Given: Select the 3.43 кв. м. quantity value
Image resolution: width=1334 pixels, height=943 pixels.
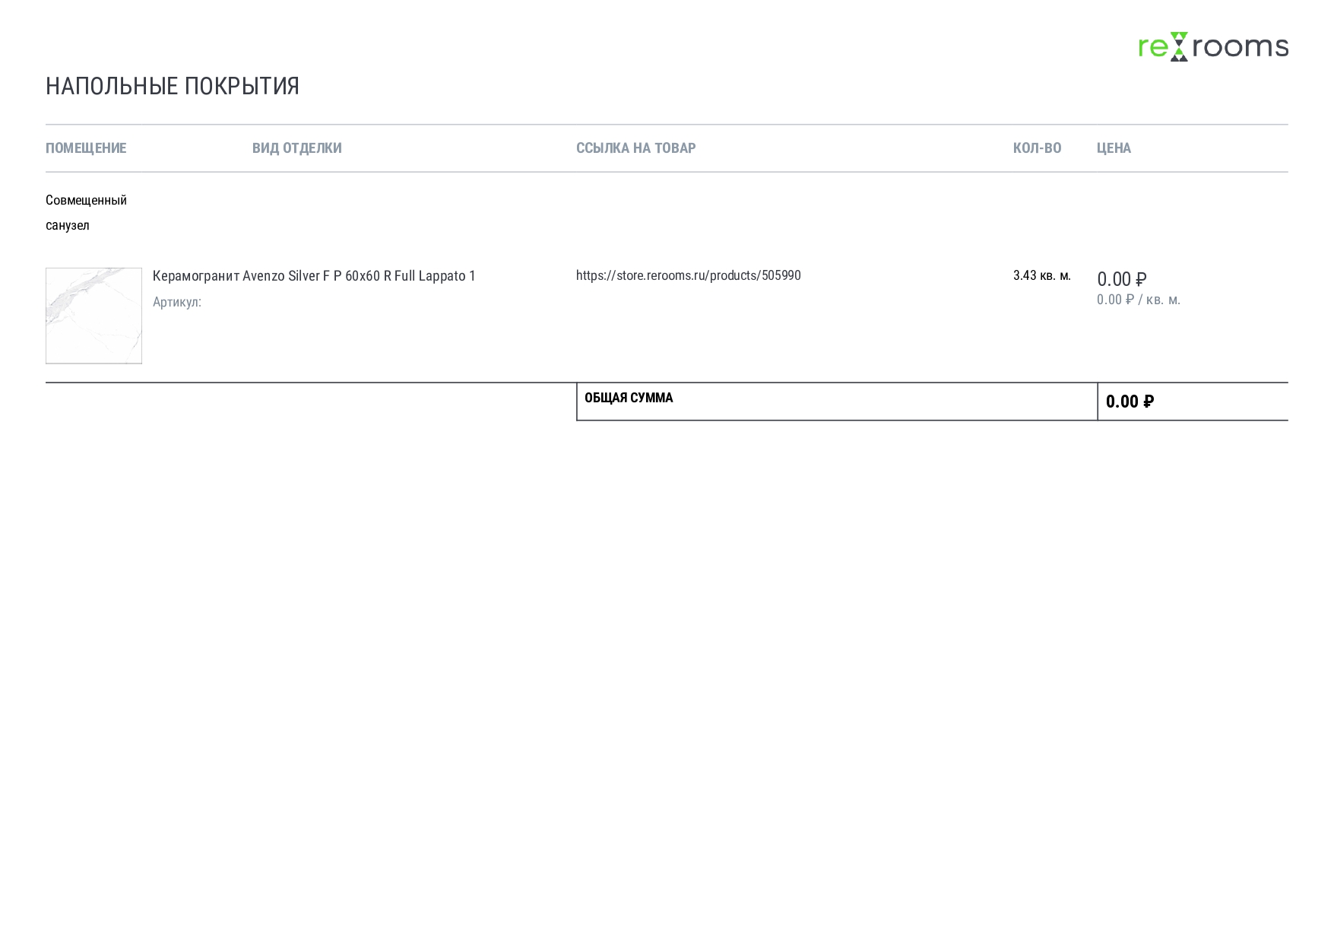Looking at the screenshot, I should (x=1041, y=275).
